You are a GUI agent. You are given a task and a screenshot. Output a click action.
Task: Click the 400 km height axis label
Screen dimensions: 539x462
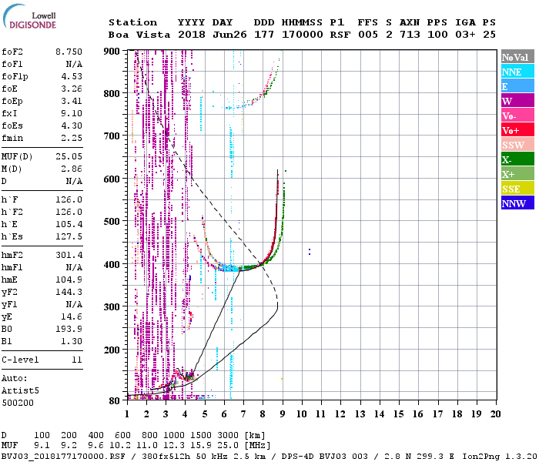point(112,265)
